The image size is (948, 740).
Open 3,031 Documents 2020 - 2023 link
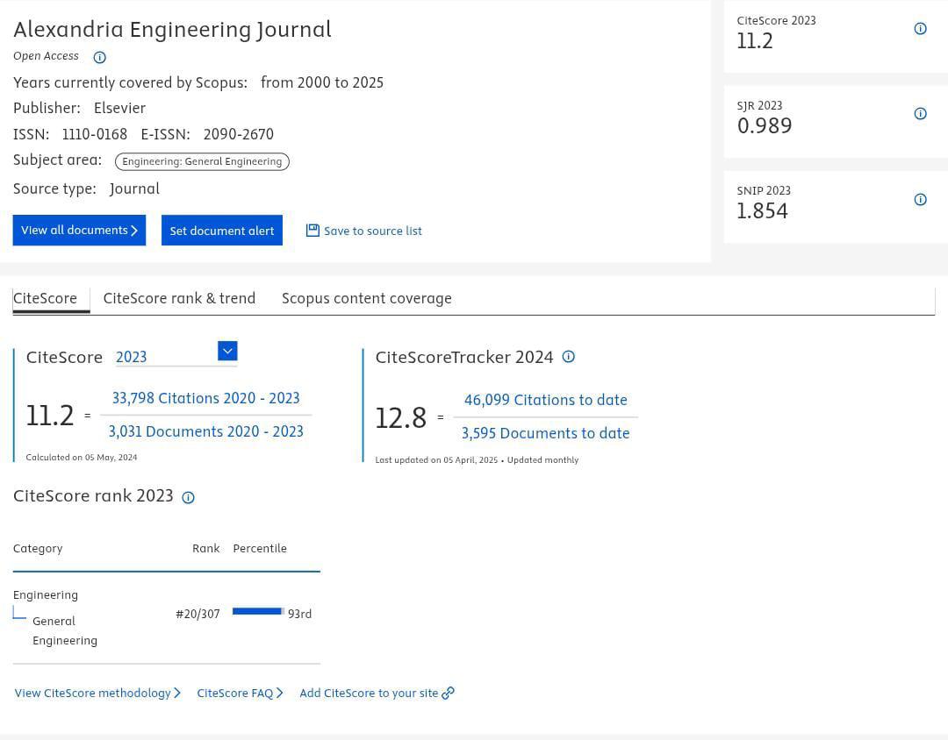click(205, 431)
